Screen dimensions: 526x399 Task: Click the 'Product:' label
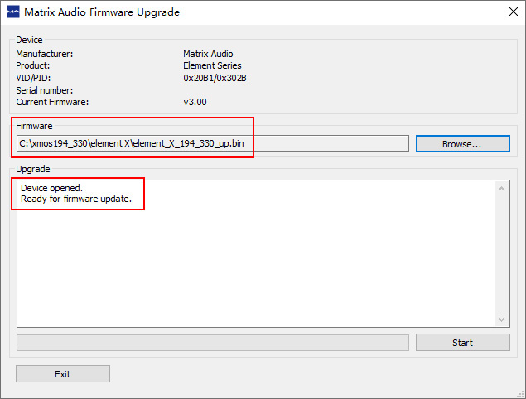pos(33,65)
